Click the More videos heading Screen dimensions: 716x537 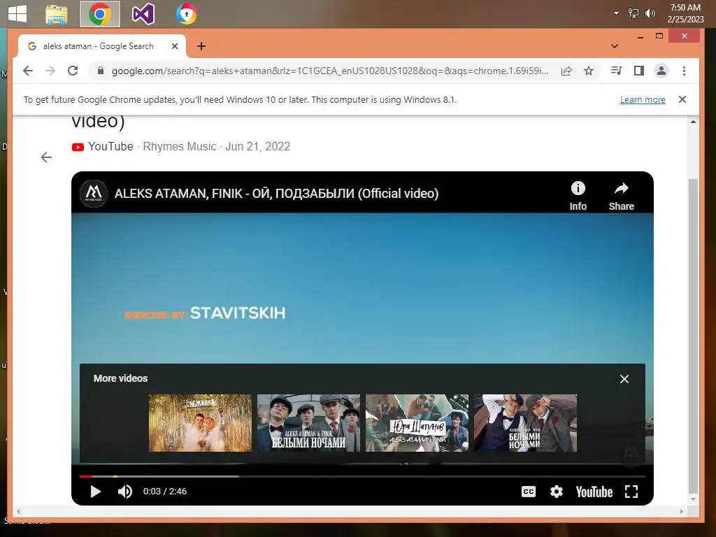(x=120, y=378)
